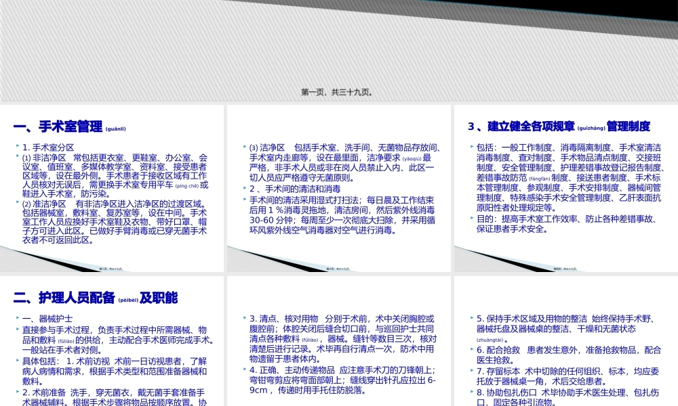Viewport: 678px width, 406px height.
Task: Click the bullet marker beside 清点、核对用物
Action: [244, 318]
